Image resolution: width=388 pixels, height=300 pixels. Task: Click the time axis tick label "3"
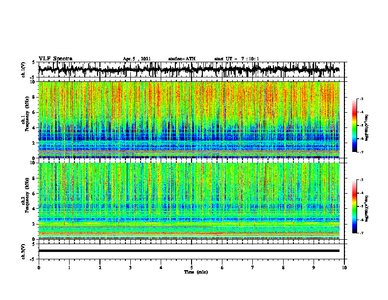(x=130, y=268)
